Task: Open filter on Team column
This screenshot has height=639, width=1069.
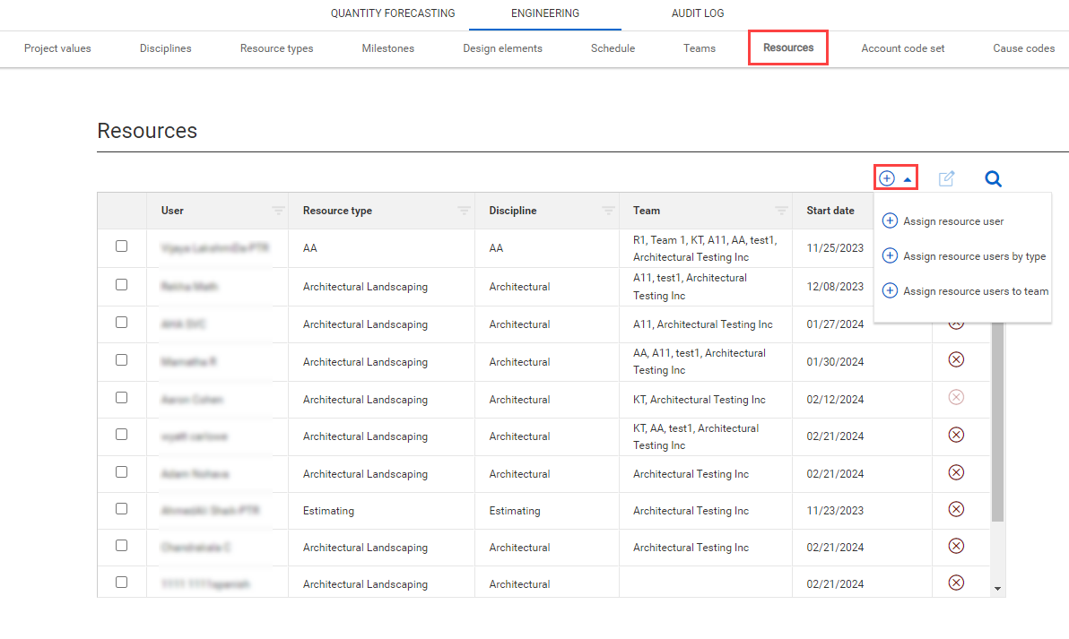Action: [781, 211]
